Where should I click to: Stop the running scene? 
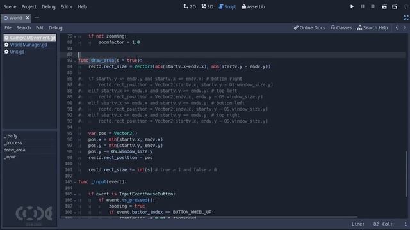[373, 6]
